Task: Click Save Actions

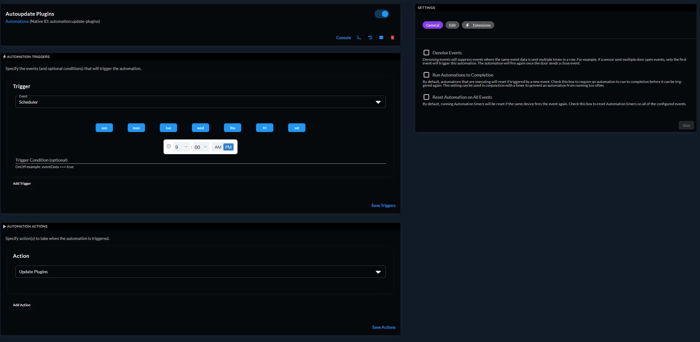Action: (384, 327)
